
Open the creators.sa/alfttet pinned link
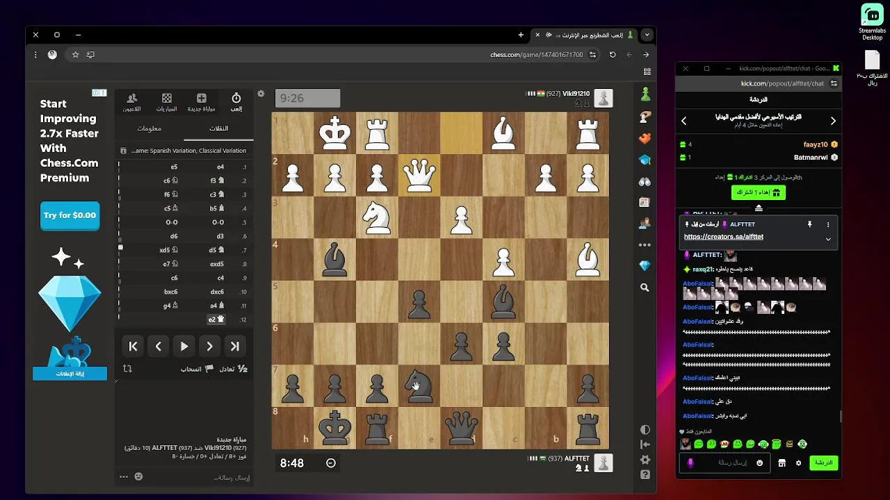pos(724,237)
